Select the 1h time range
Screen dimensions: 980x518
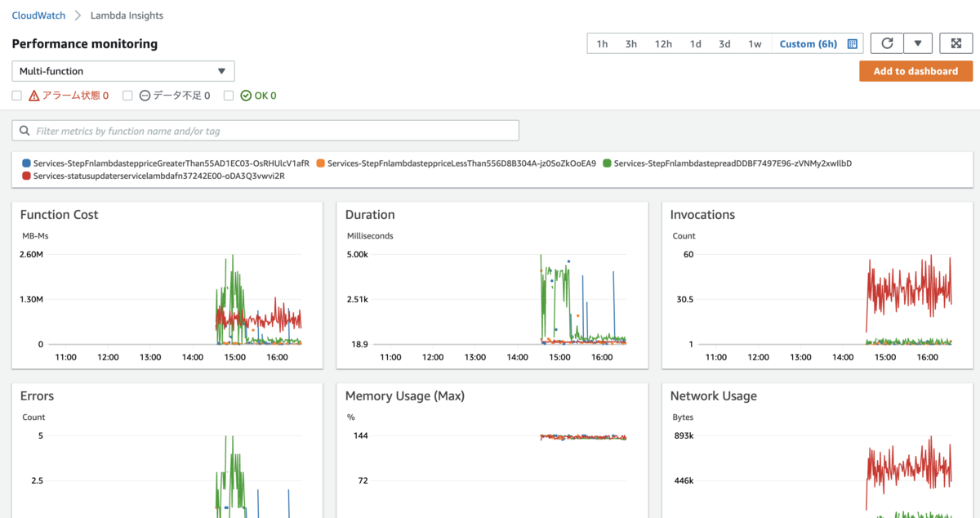pos(602,44)
